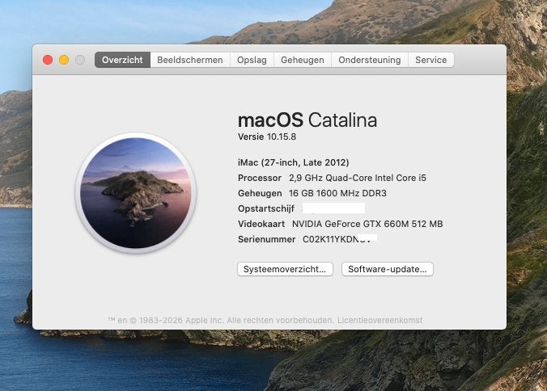This screenshot has height=391, width=547.
Task: Open the Opslag tab
Action: tap(252, 60)
